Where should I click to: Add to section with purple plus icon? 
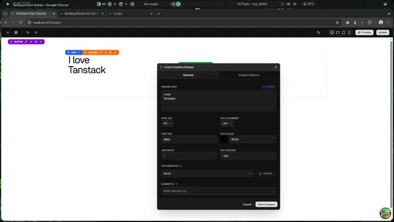(x=31, y=42)
